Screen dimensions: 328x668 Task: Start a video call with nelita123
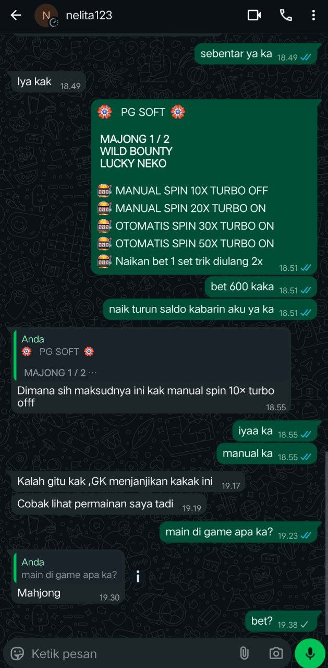point(254,15)
